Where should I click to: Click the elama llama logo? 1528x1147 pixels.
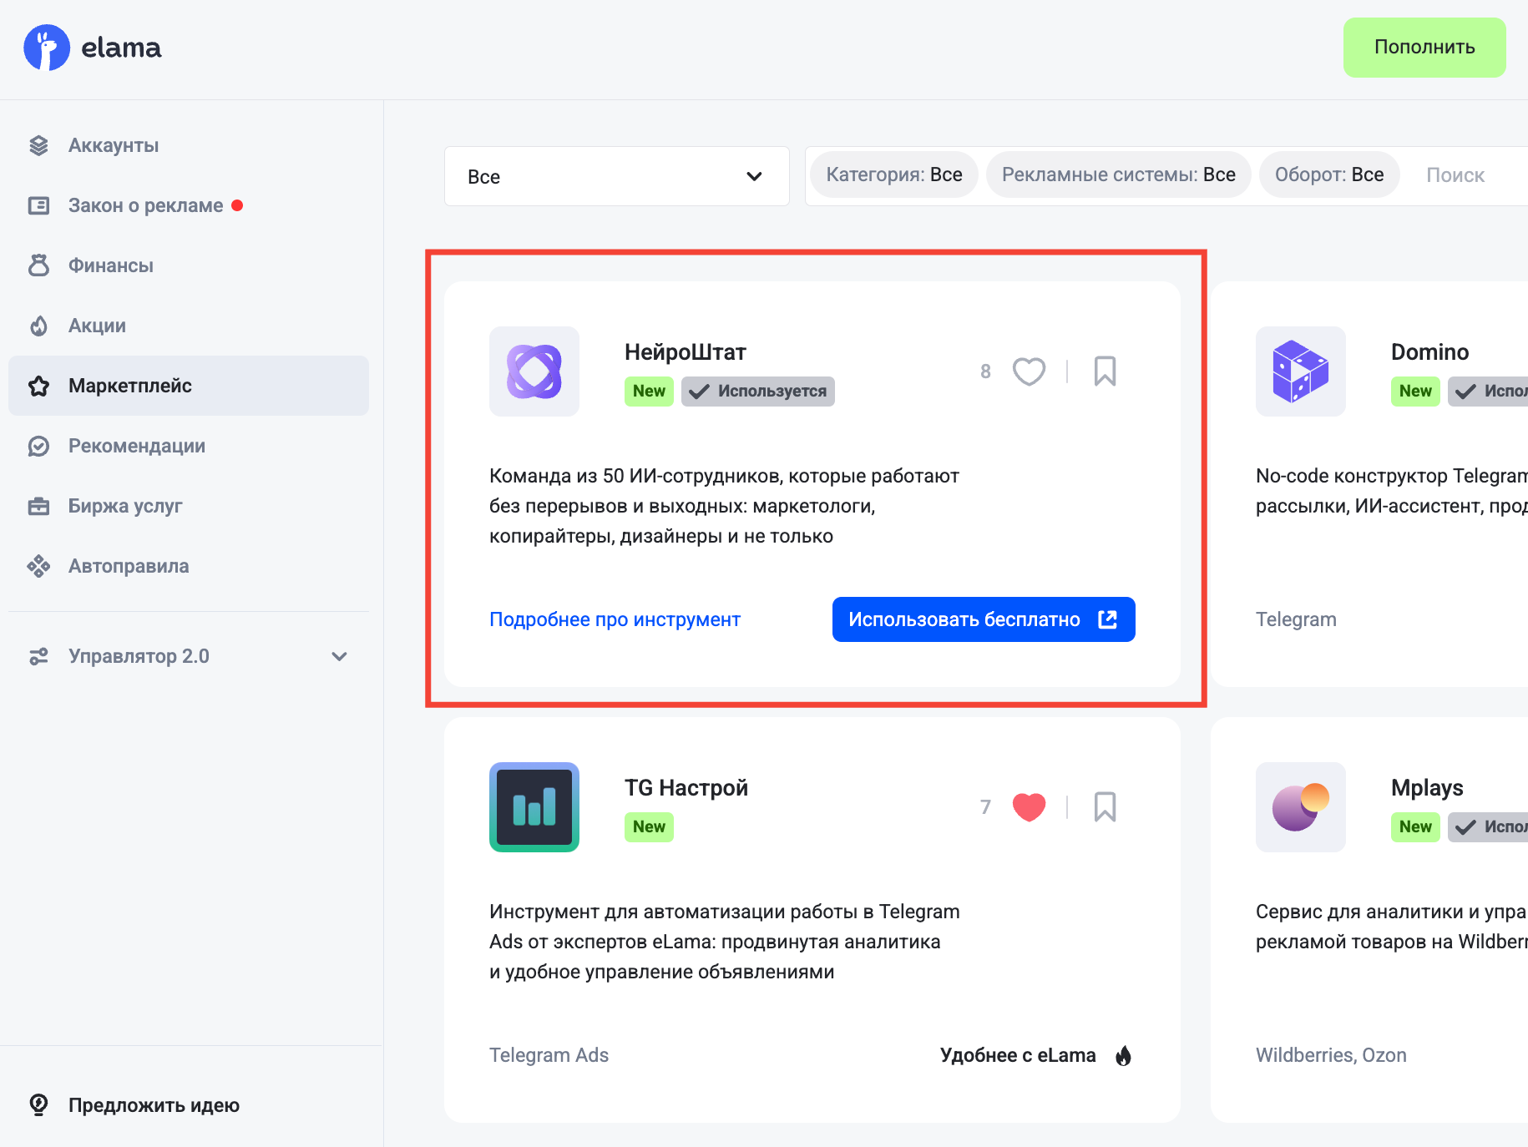[x=47, y=48]
